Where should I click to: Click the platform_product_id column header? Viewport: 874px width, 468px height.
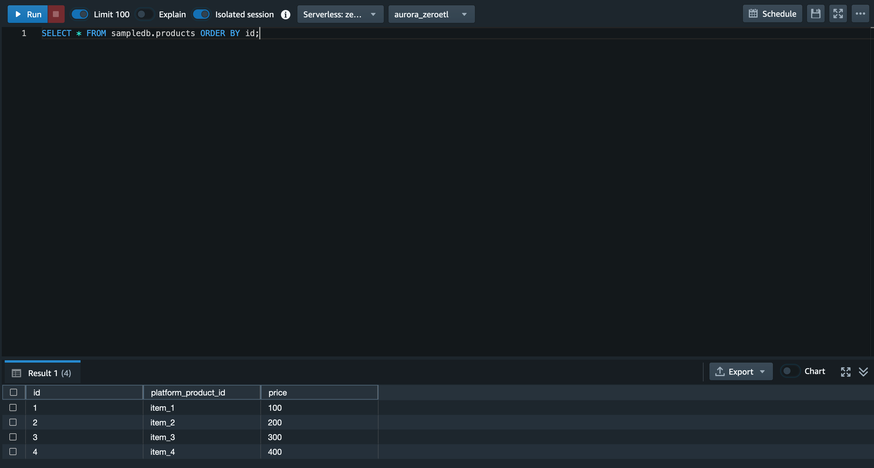202,393
